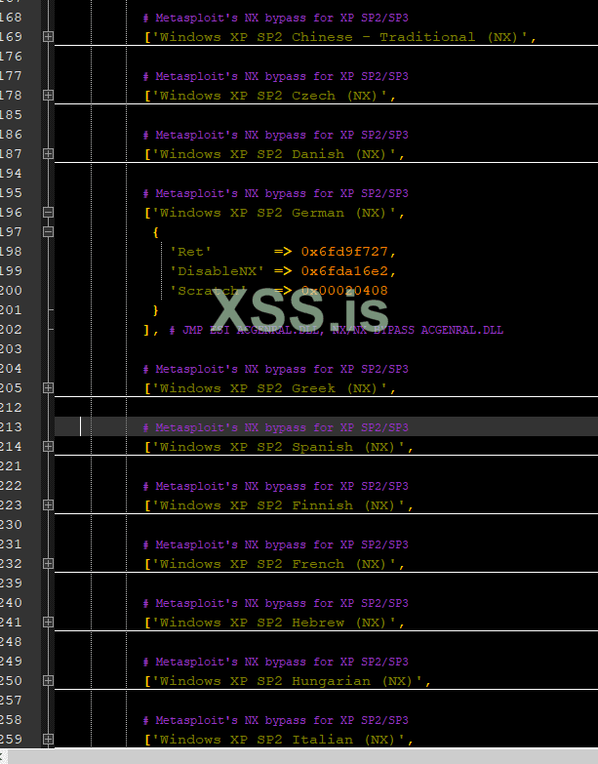Expand the fold at line 214
The image size is (598, 764).
tap(48, 446)
